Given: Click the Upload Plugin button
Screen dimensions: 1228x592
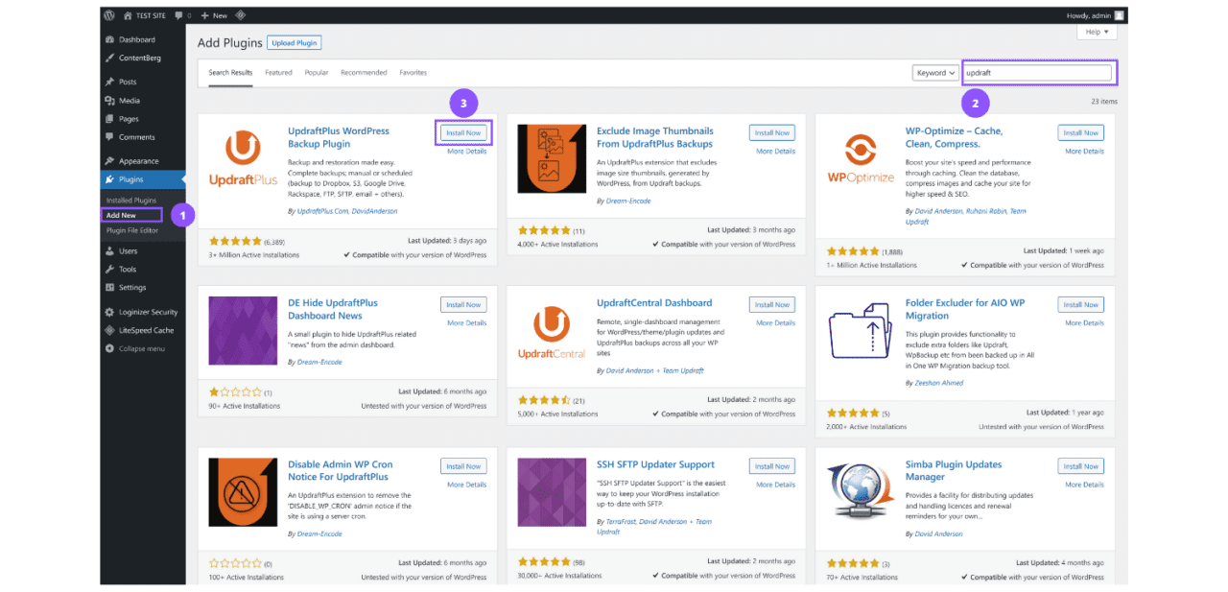Looking at the screenshot, I should [x=295, y=43].
